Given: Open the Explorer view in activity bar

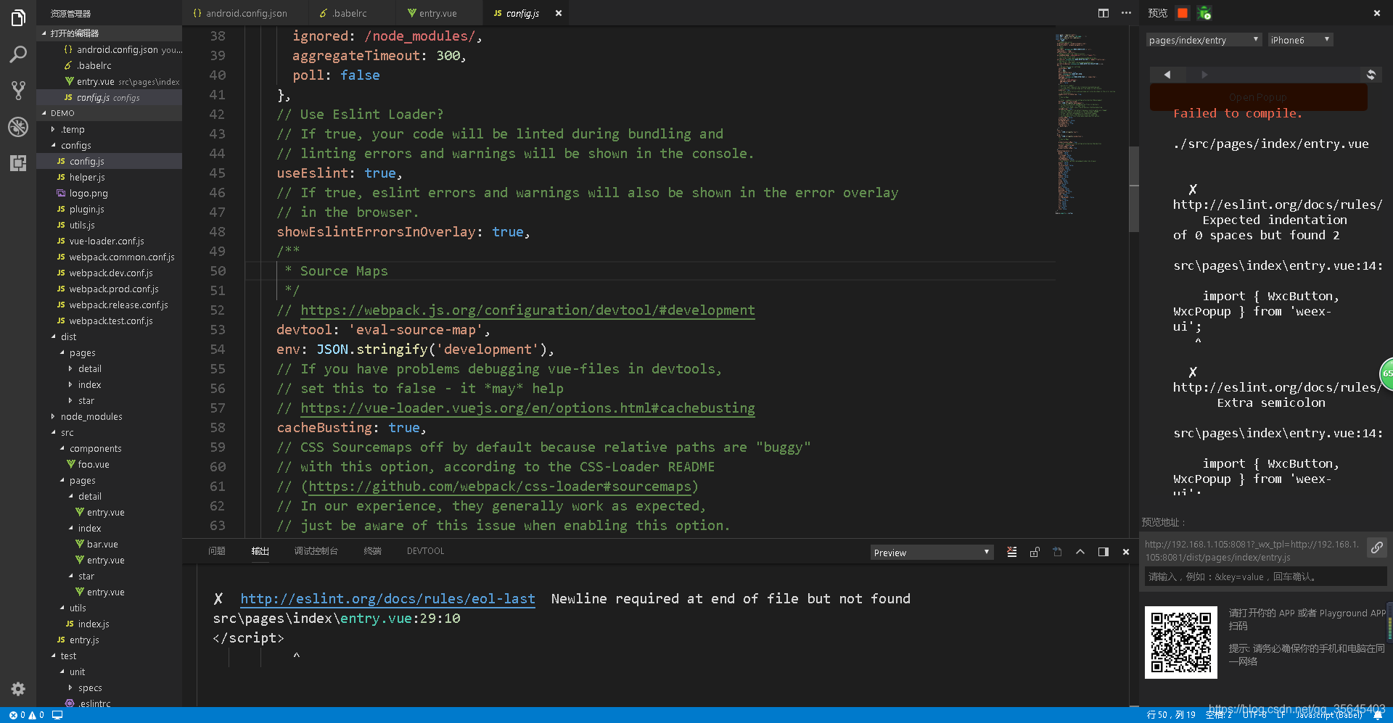Looking at the screenshot, I should tap(18, 18).
